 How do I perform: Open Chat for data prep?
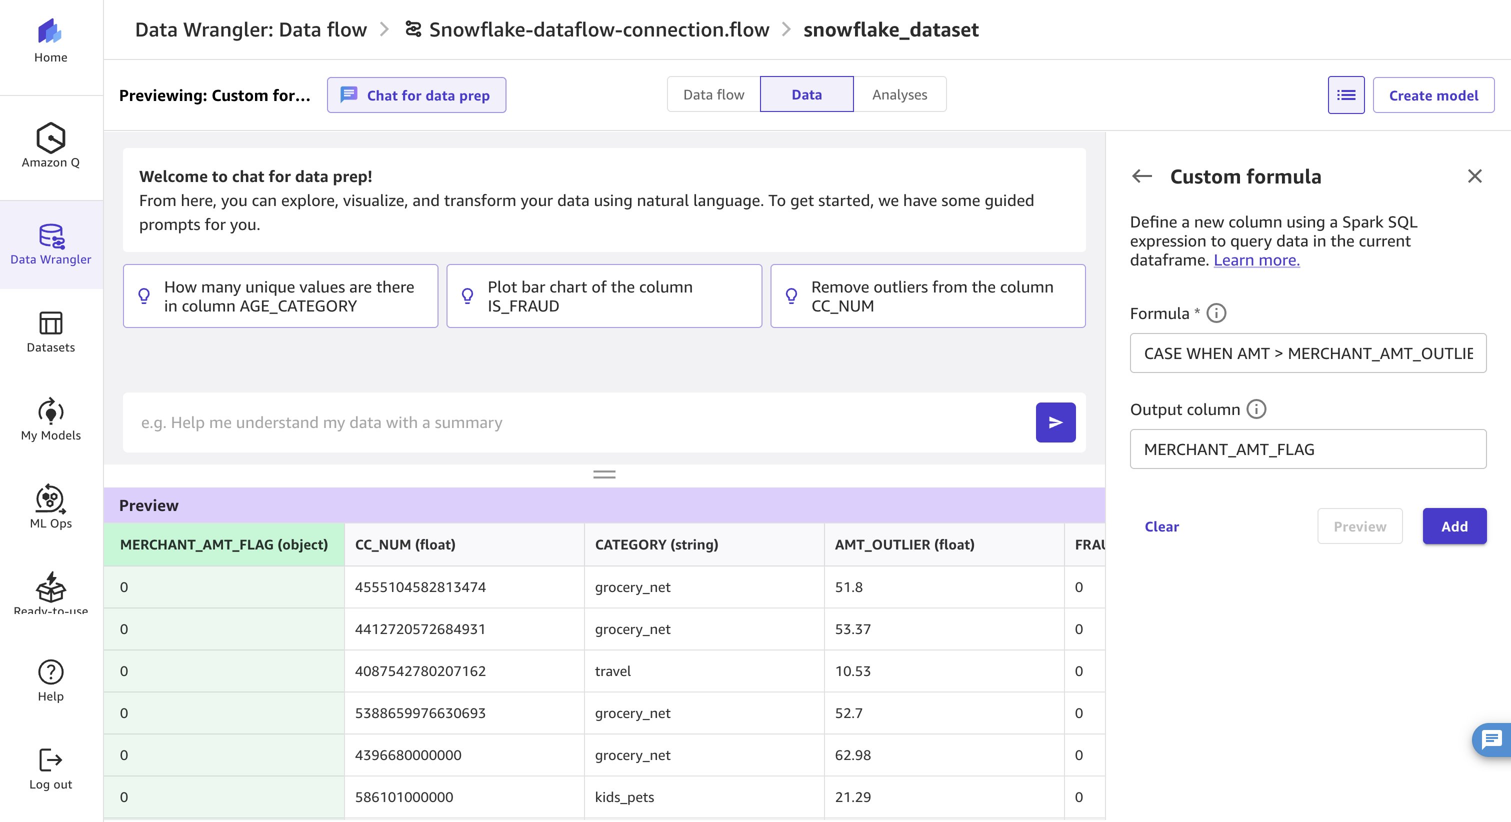416,95
